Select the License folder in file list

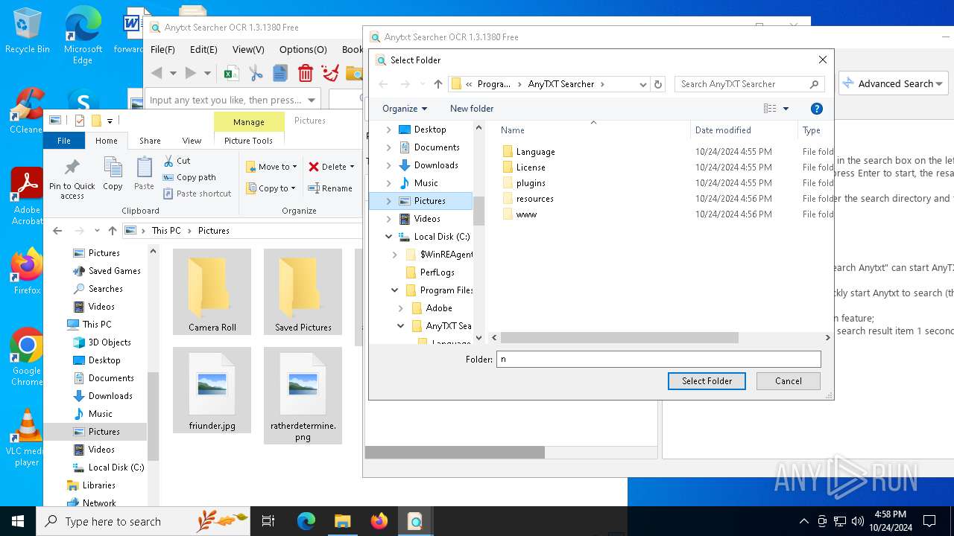coord(531,167)
